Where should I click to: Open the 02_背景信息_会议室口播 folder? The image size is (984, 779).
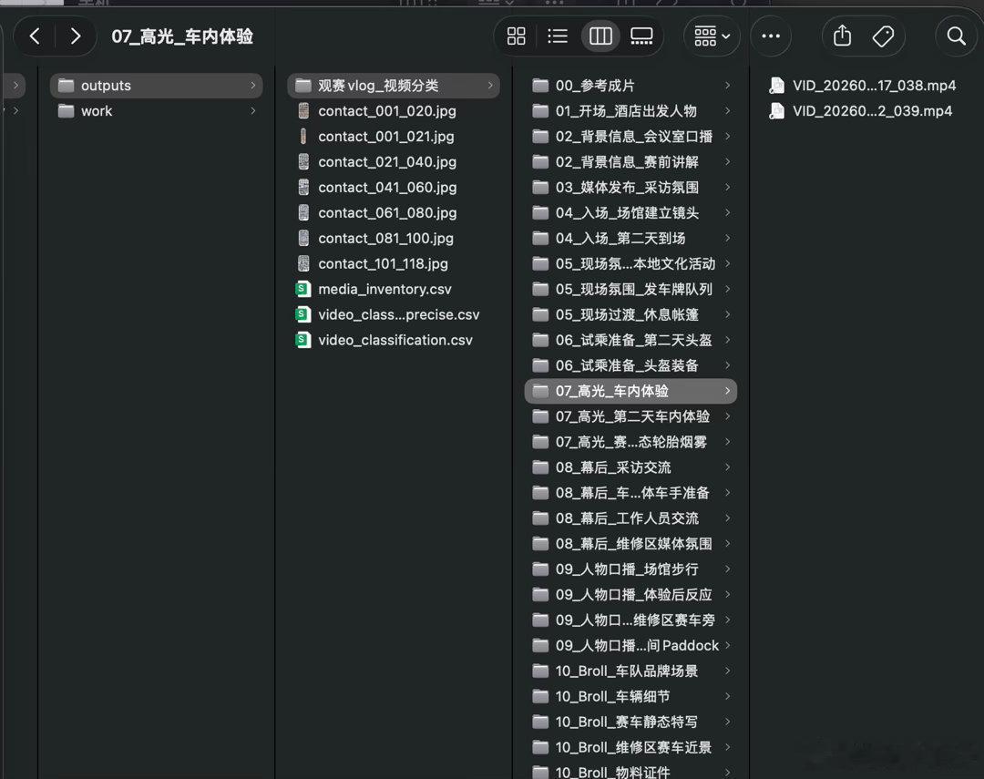pyautogui.click(x=630, y=137)
